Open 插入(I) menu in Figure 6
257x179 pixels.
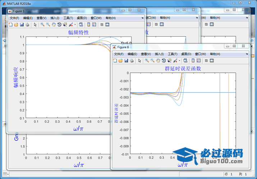coord(159,54)
